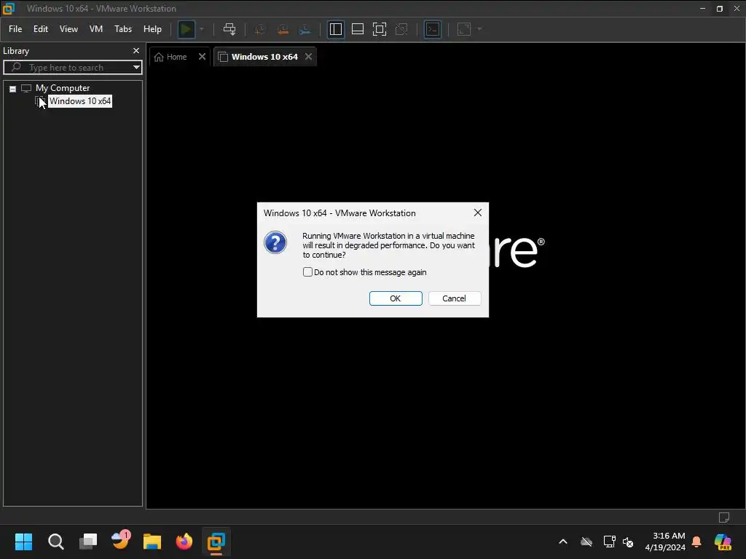Open the View menu
Screen dimensions: 746x559
point(68,29)
